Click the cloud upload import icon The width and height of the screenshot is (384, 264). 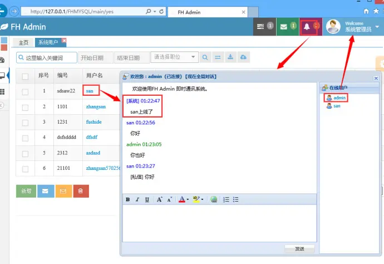243,57
